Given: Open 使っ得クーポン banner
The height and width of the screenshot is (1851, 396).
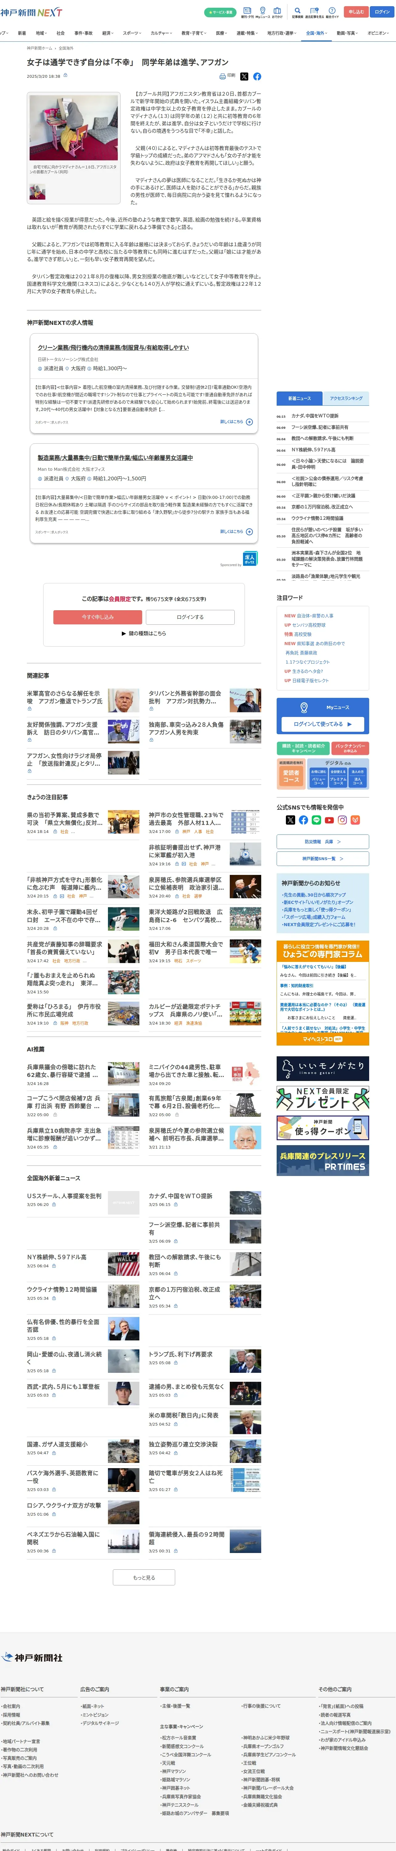Looking at the screenshot, I should pyautogui.click(x=323, y=1128).
